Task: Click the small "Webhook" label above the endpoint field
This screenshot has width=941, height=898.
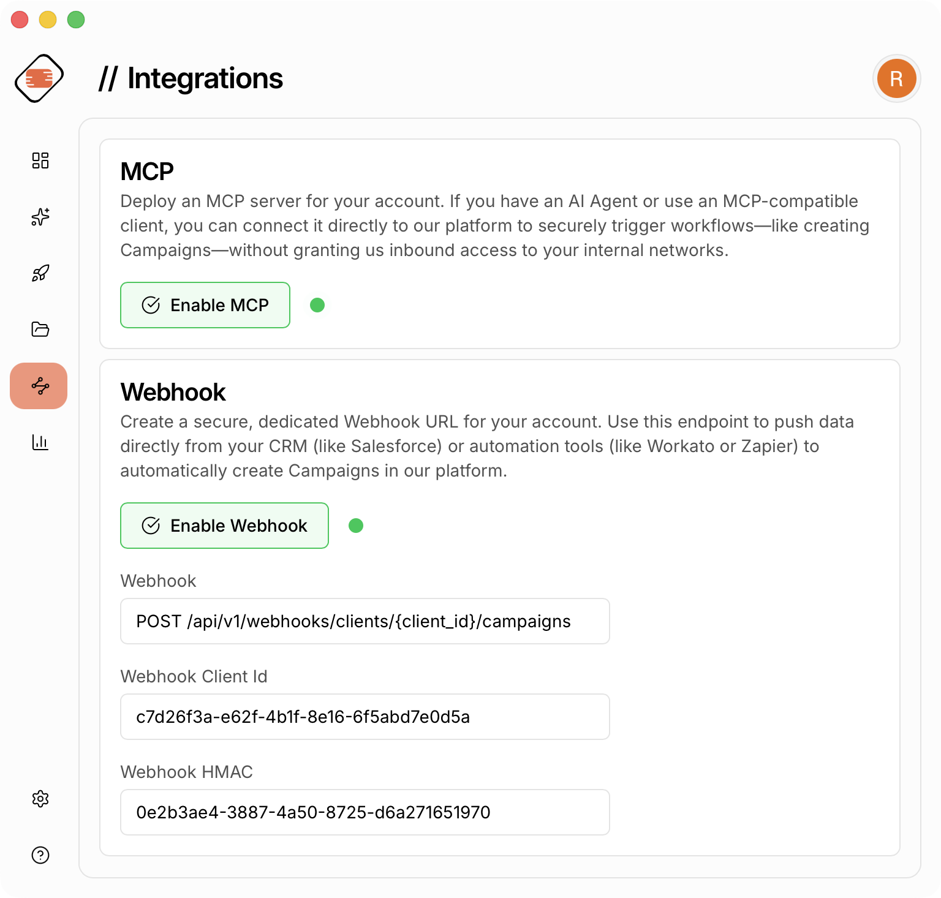Action: click(x=158, y=581)
